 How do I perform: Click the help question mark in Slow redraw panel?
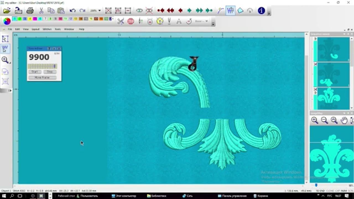(x=50, y=49)
